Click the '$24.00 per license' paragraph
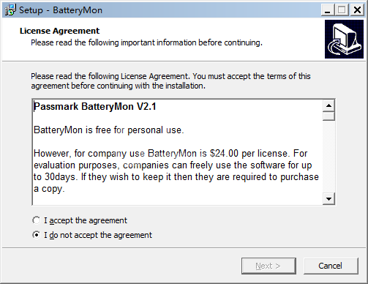 pyautogui.click(x=176, y=171)
